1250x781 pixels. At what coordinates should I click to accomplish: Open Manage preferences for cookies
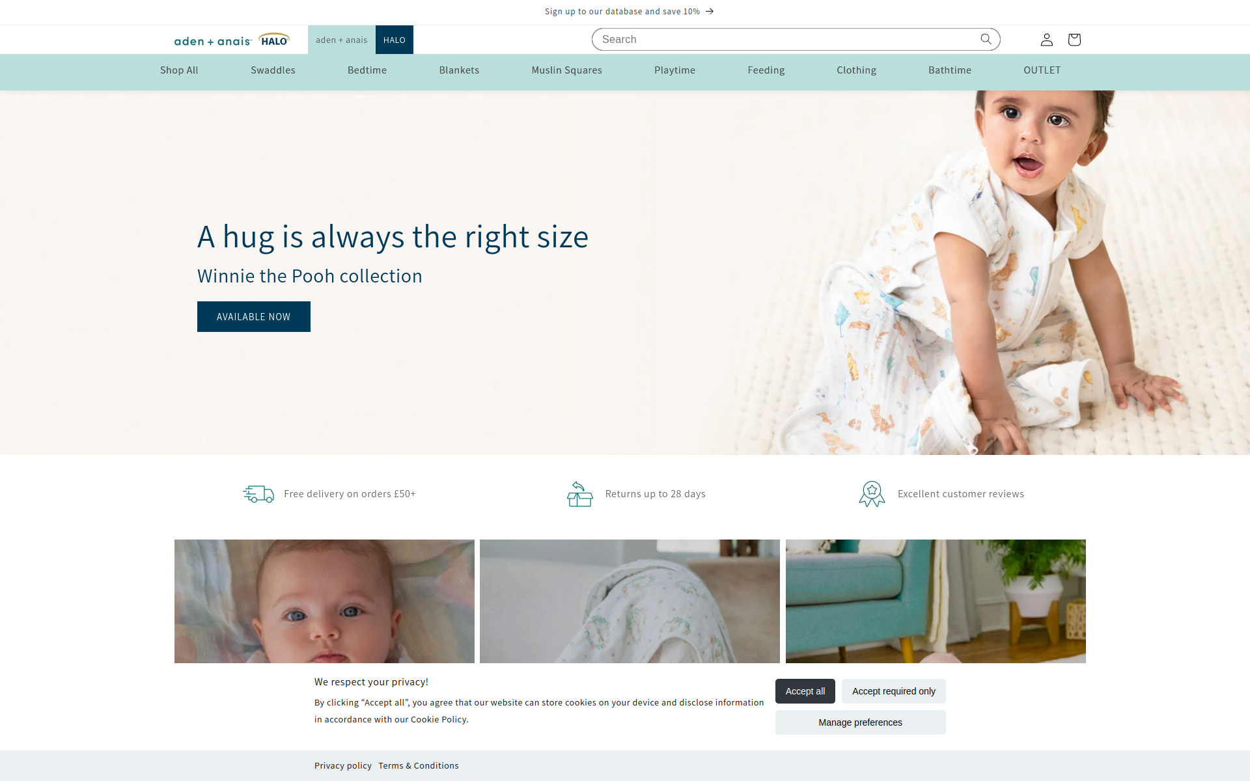[860, 722]
